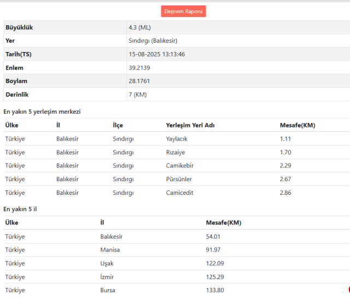This screenshot has width=350, height=301.
Task: Click the depth value 7 (KM)
Action: (x=137, y=95)
